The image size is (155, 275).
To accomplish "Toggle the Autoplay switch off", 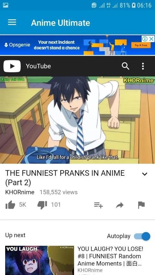I will click(x=142, y=236).
